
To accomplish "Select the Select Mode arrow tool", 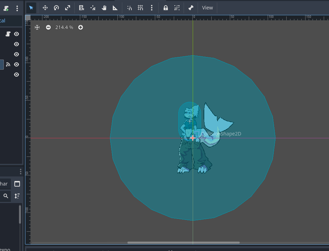I will click(31, 8).
